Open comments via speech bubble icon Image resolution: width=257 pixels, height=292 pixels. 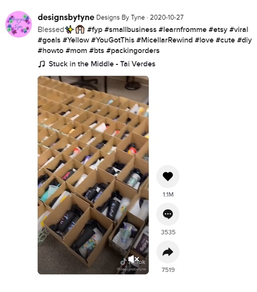[x=168, y=214]
